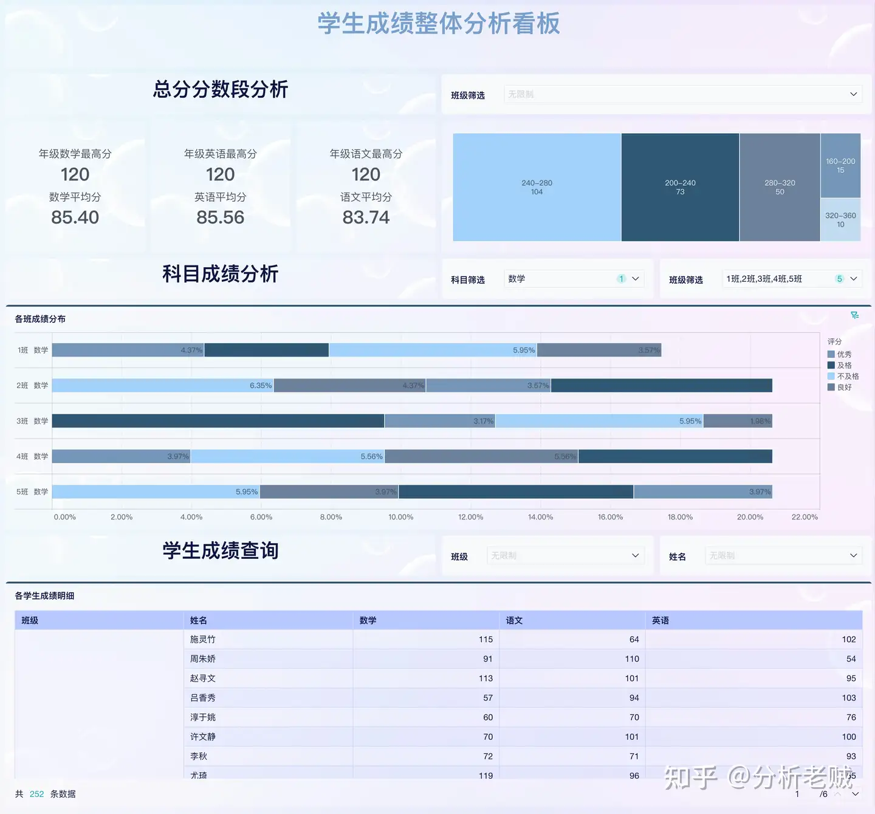Click 施灵竹 math score 115
The width and height of the screenshot is (875, 814).
(486, 639)
